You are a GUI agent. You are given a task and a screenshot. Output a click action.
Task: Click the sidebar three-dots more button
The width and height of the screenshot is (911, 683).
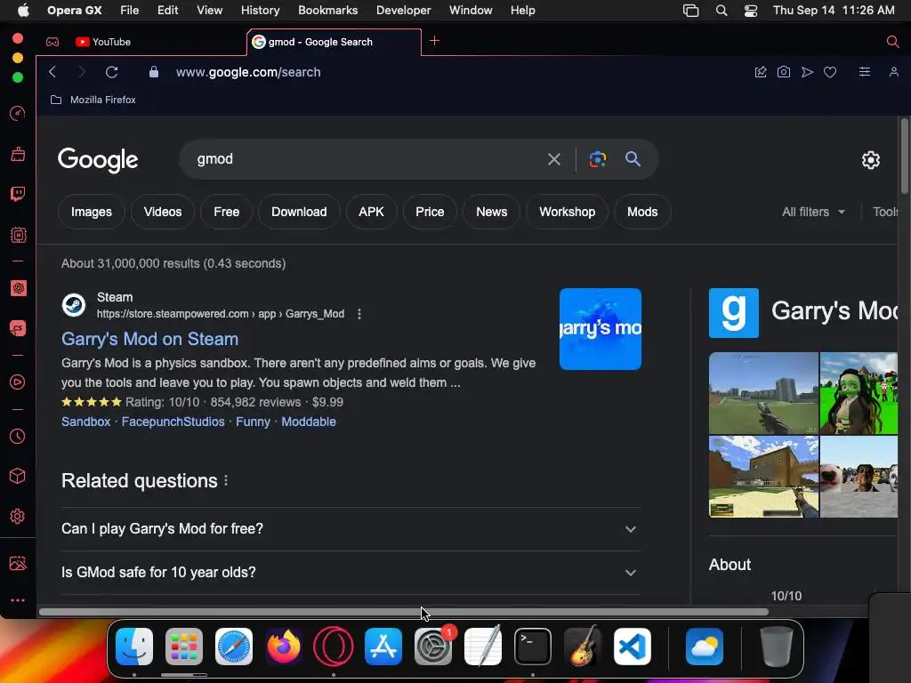[x=18, y=600]
